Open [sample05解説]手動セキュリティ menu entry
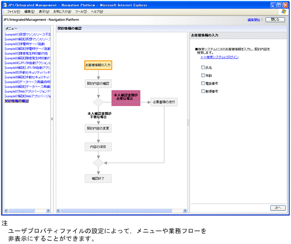 [28, 77]
